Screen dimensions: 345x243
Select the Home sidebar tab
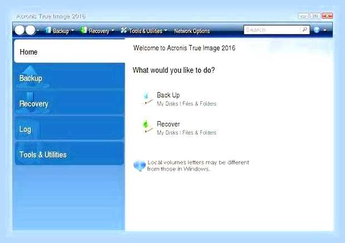[x=70, y=52]
